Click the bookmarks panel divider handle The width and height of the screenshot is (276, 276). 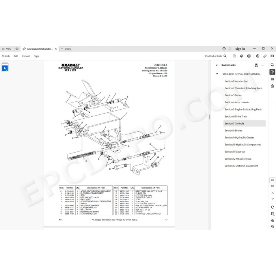pos(209,117)
